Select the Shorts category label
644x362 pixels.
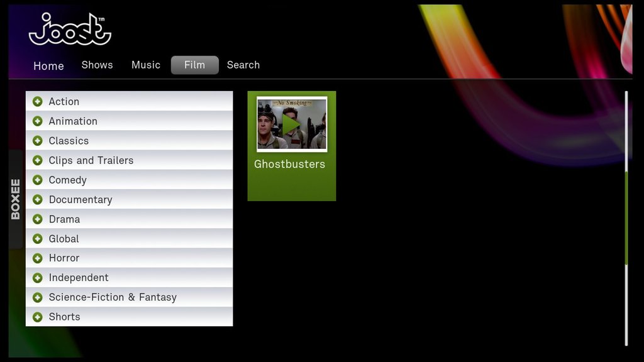65,317
